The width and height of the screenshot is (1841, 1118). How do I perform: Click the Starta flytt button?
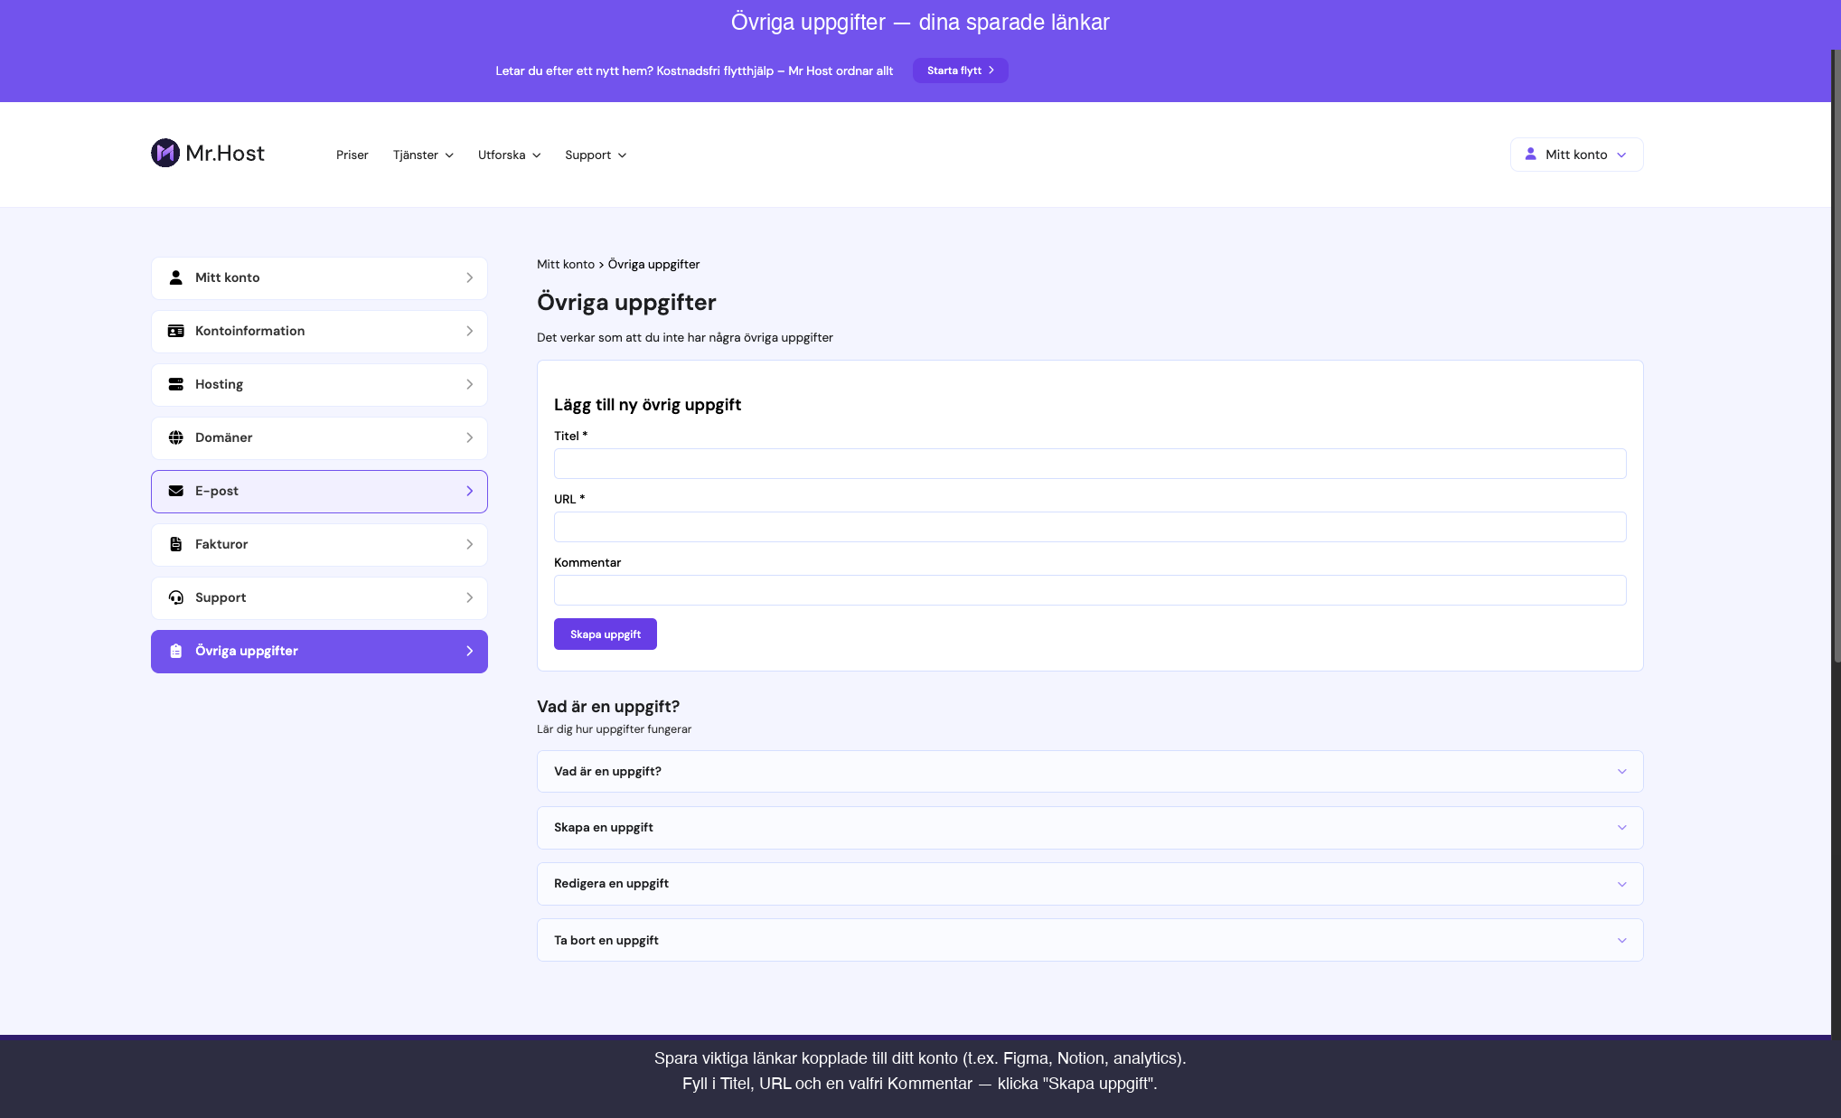pyautogui.click(x=960, y=70)
